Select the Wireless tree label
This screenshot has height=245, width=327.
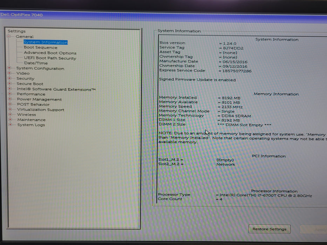click(27, 114)
